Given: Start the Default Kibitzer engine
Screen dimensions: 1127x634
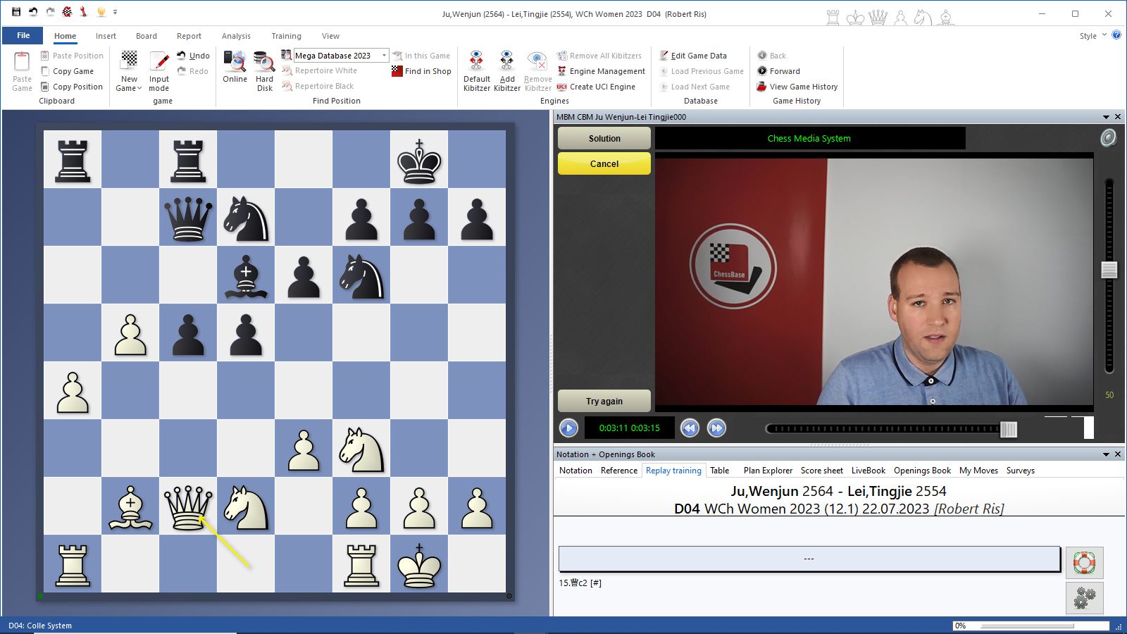Looking at the screenshot, I should (476, 62).
